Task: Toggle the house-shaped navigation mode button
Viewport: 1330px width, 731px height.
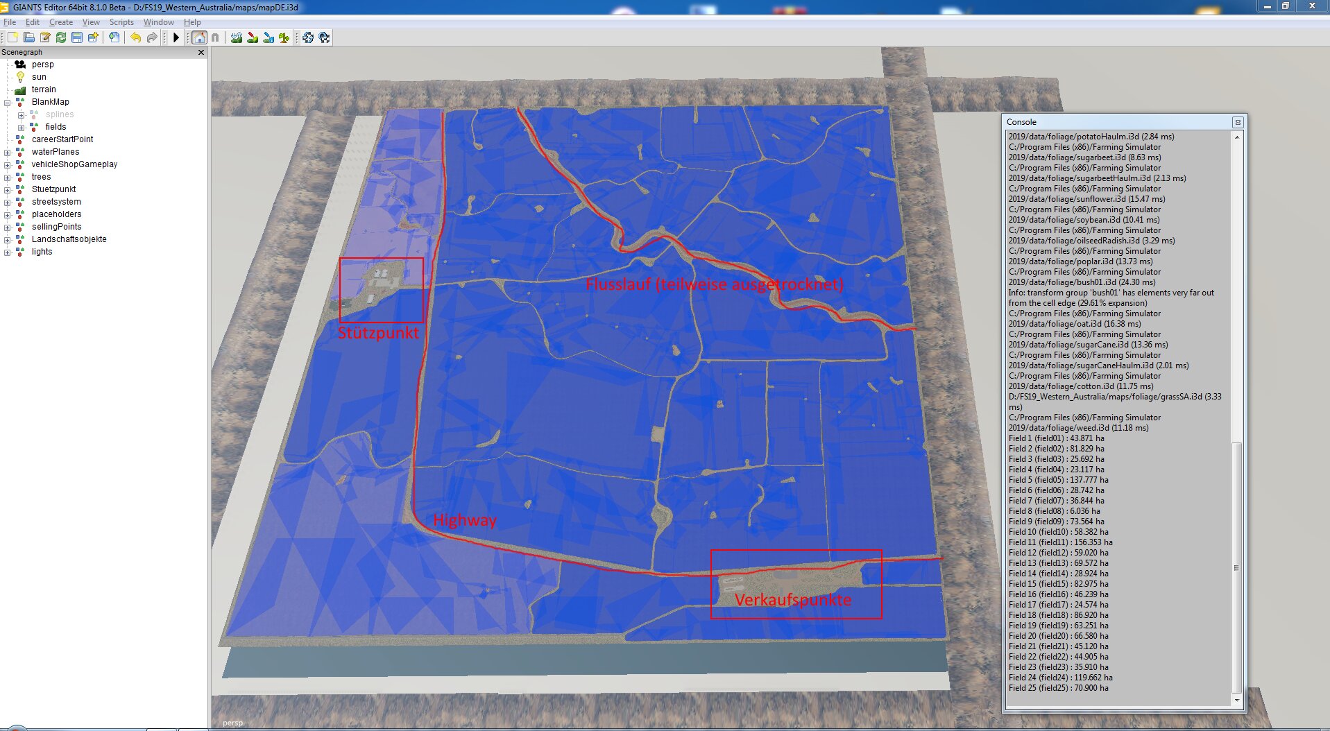Action: coord(199,37)
